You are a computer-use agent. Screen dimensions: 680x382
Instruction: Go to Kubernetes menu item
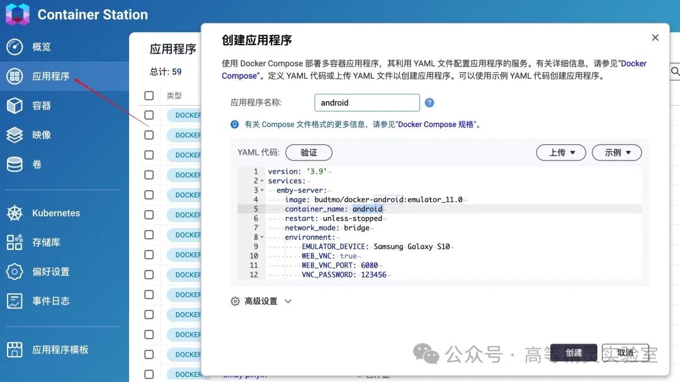[x=56, y=213]
